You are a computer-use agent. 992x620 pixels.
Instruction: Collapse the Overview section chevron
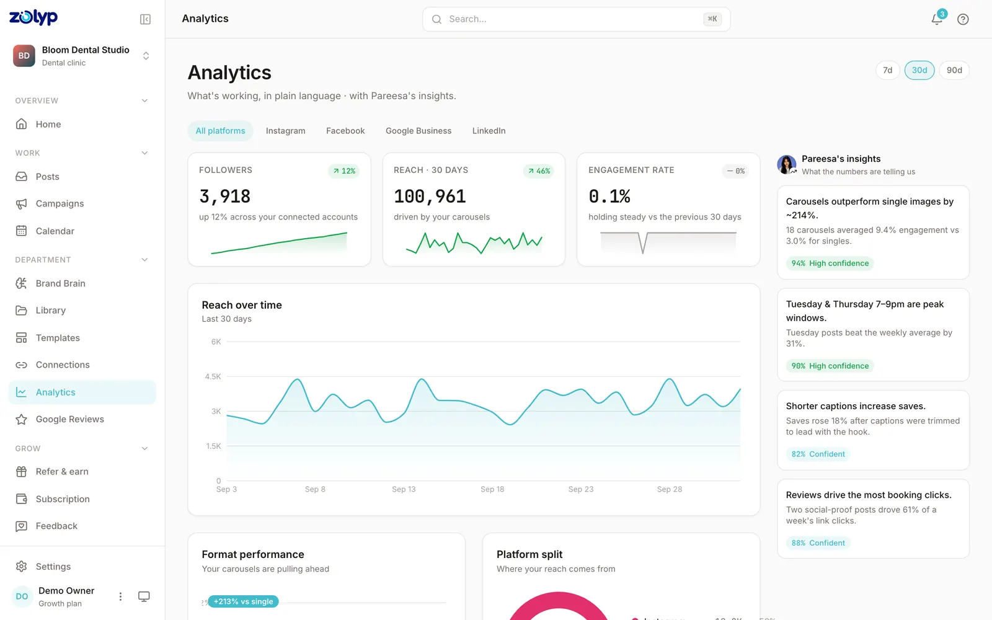coord(144,100)
